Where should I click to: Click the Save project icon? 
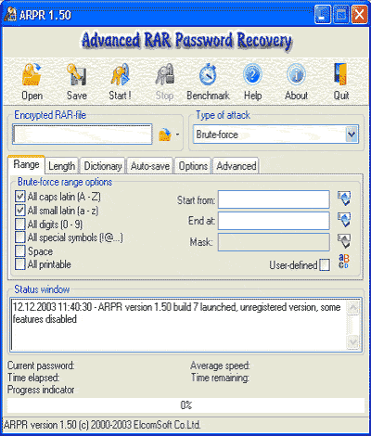click(76, 74)
